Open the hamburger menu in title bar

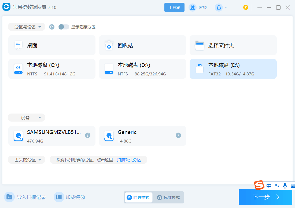259,8
